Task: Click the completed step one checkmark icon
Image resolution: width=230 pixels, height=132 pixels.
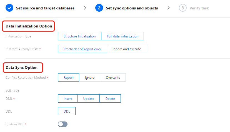Action: click(x=9, y=8)
